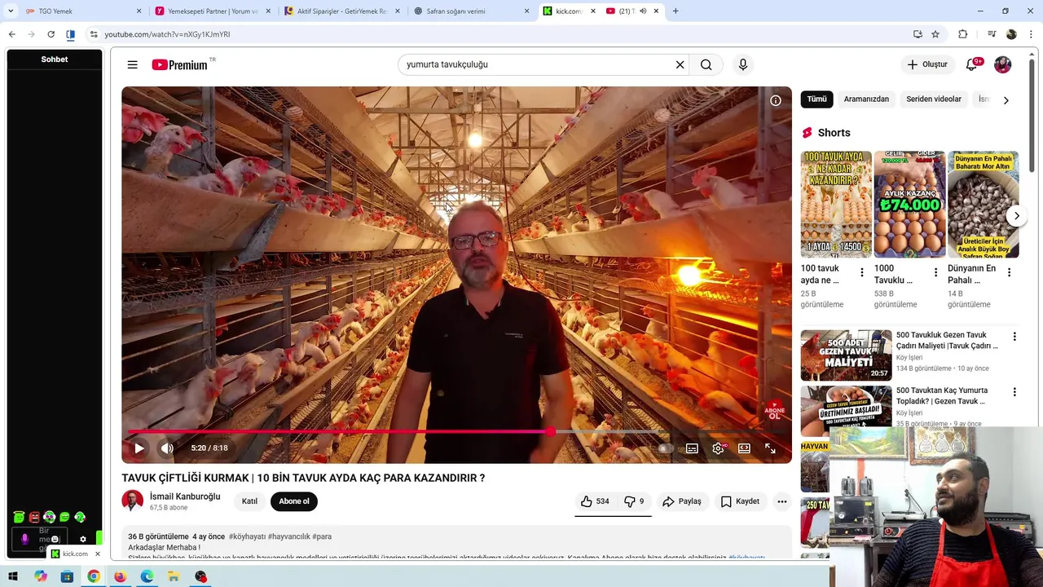1043x587 pixels.
Task: Open options for Dünyanın En Pahalı short
Action: pos(1009,272)
